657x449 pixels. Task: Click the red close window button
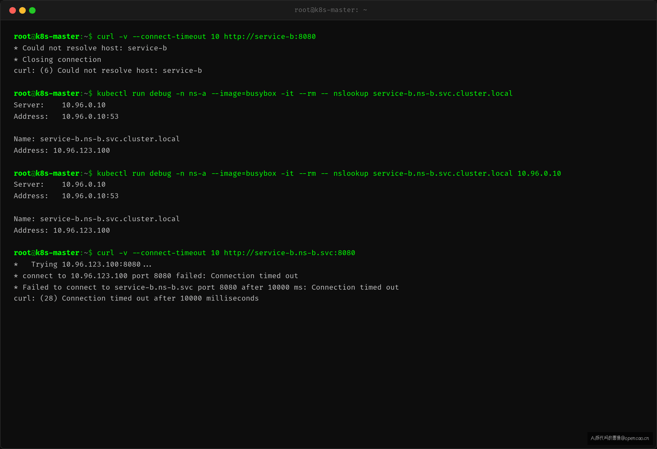[x=12, y=10]
